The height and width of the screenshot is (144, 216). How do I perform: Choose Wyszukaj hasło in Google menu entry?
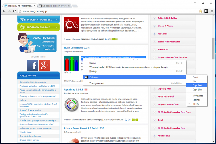135,67
